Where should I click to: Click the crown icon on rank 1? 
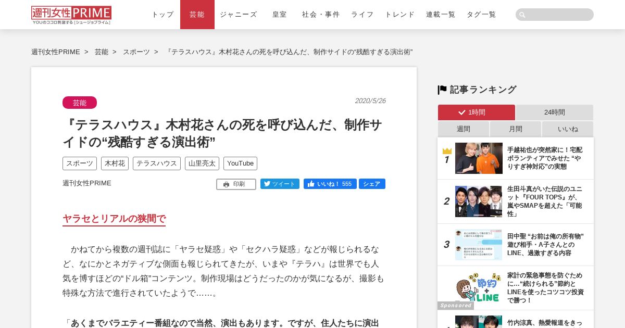pyautogui.click(x=447, y=151)
